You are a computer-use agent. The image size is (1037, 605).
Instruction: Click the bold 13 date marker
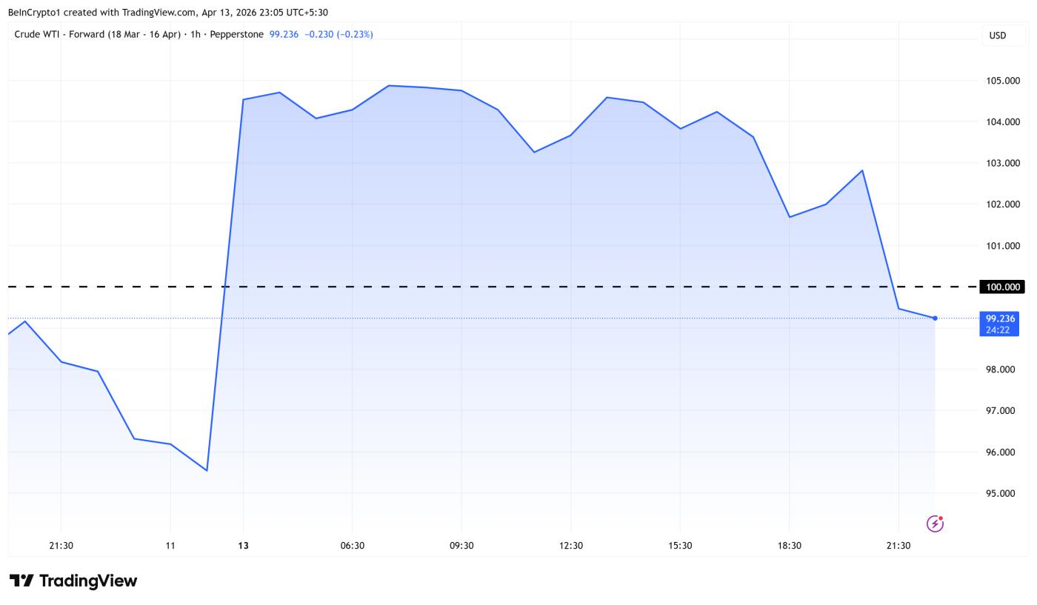point(243,546)
